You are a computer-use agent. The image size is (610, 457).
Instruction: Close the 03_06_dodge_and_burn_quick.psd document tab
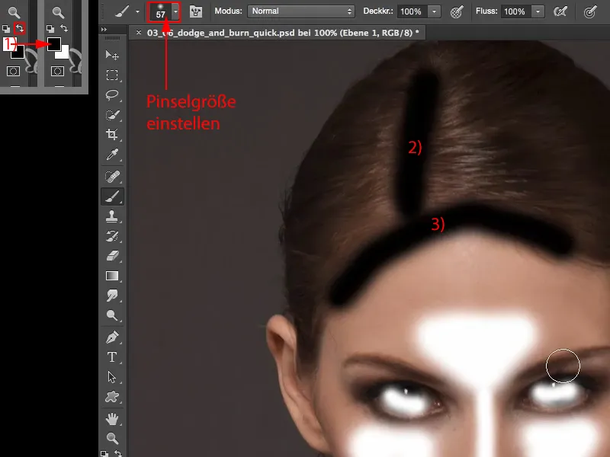(138, 33)
